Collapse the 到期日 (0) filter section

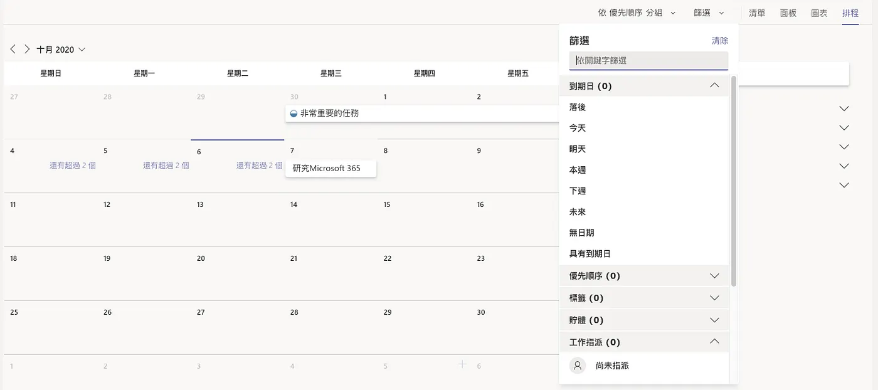coord(644,86)
